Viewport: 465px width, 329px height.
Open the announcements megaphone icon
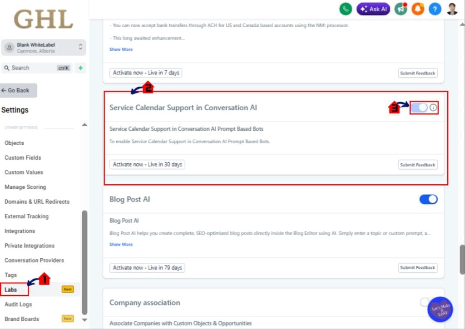click(401, 9)
